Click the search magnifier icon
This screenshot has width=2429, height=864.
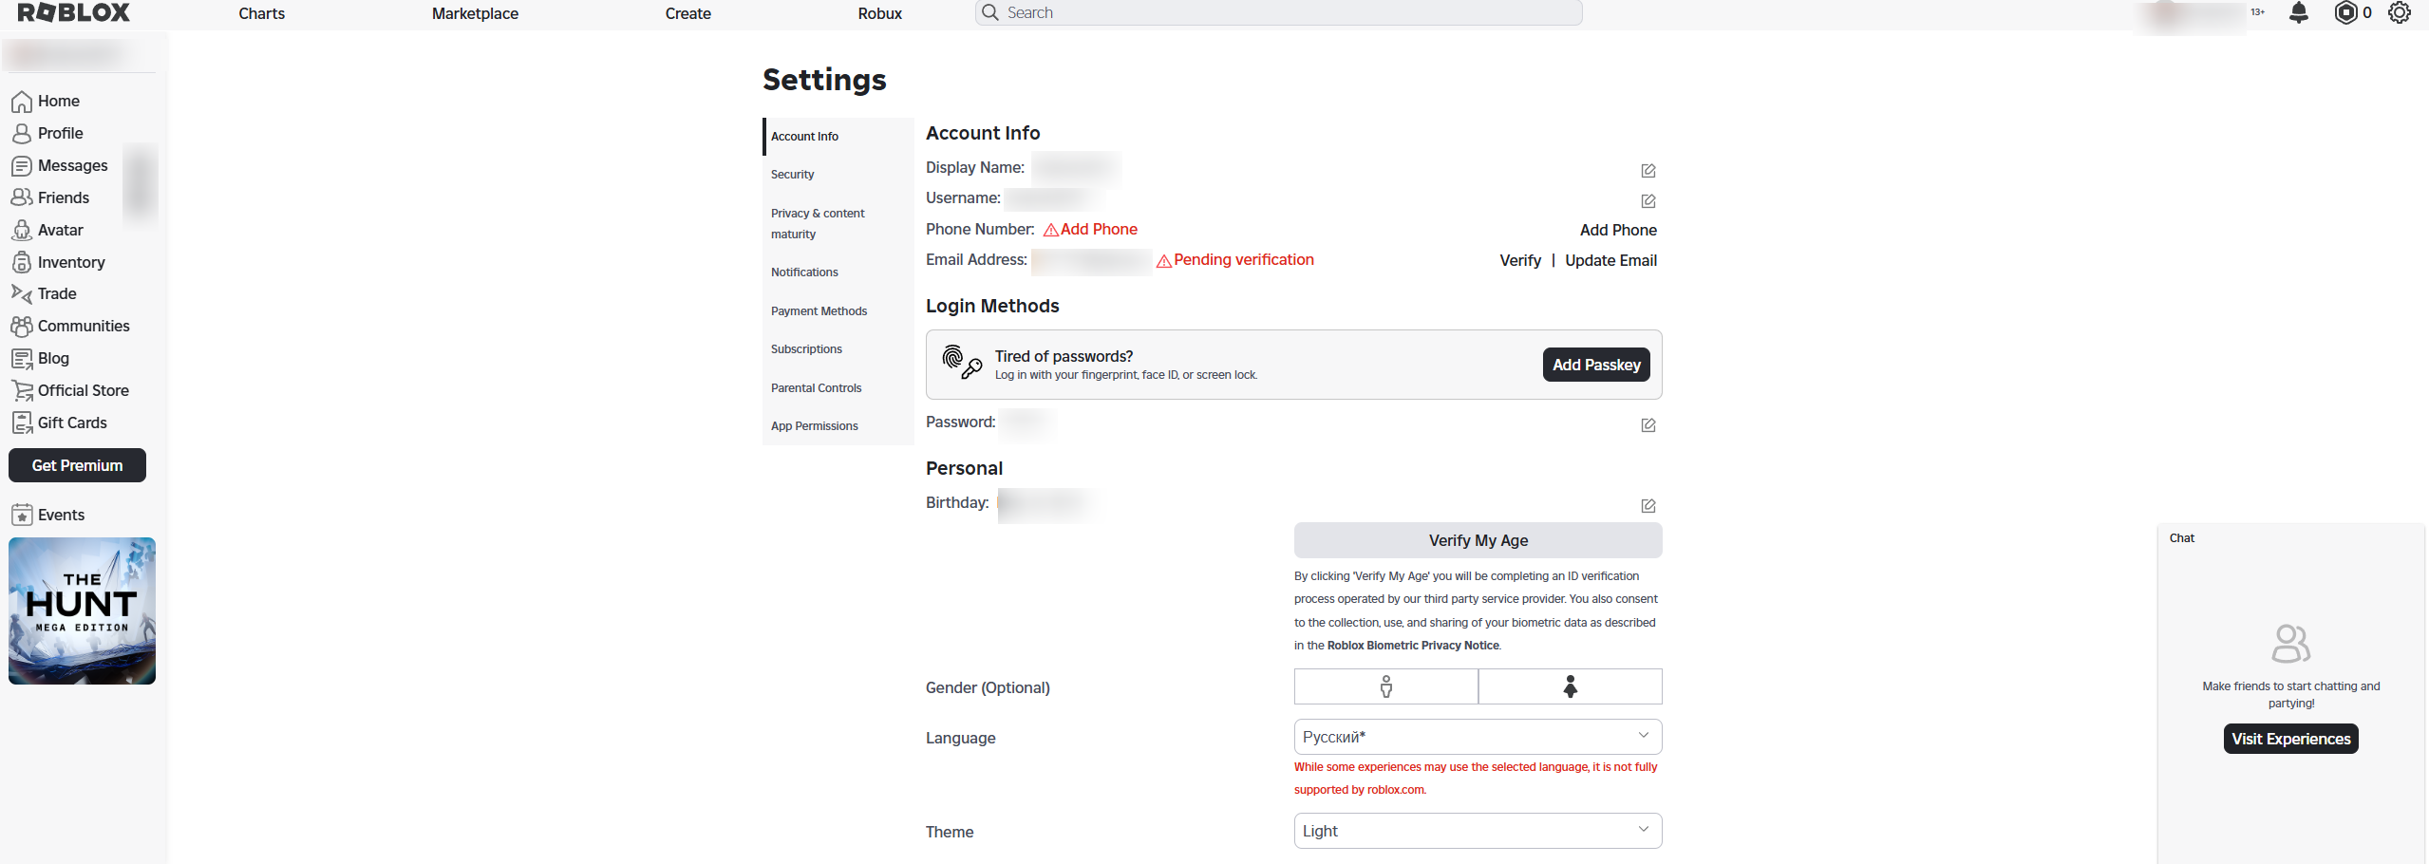click(989, 12)
